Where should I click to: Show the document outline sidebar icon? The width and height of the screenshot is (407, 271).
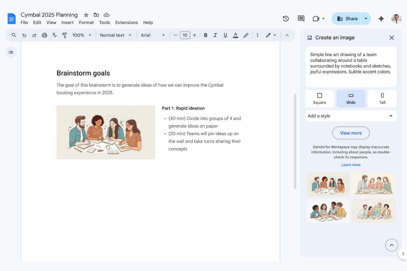[x=11, y=52]
